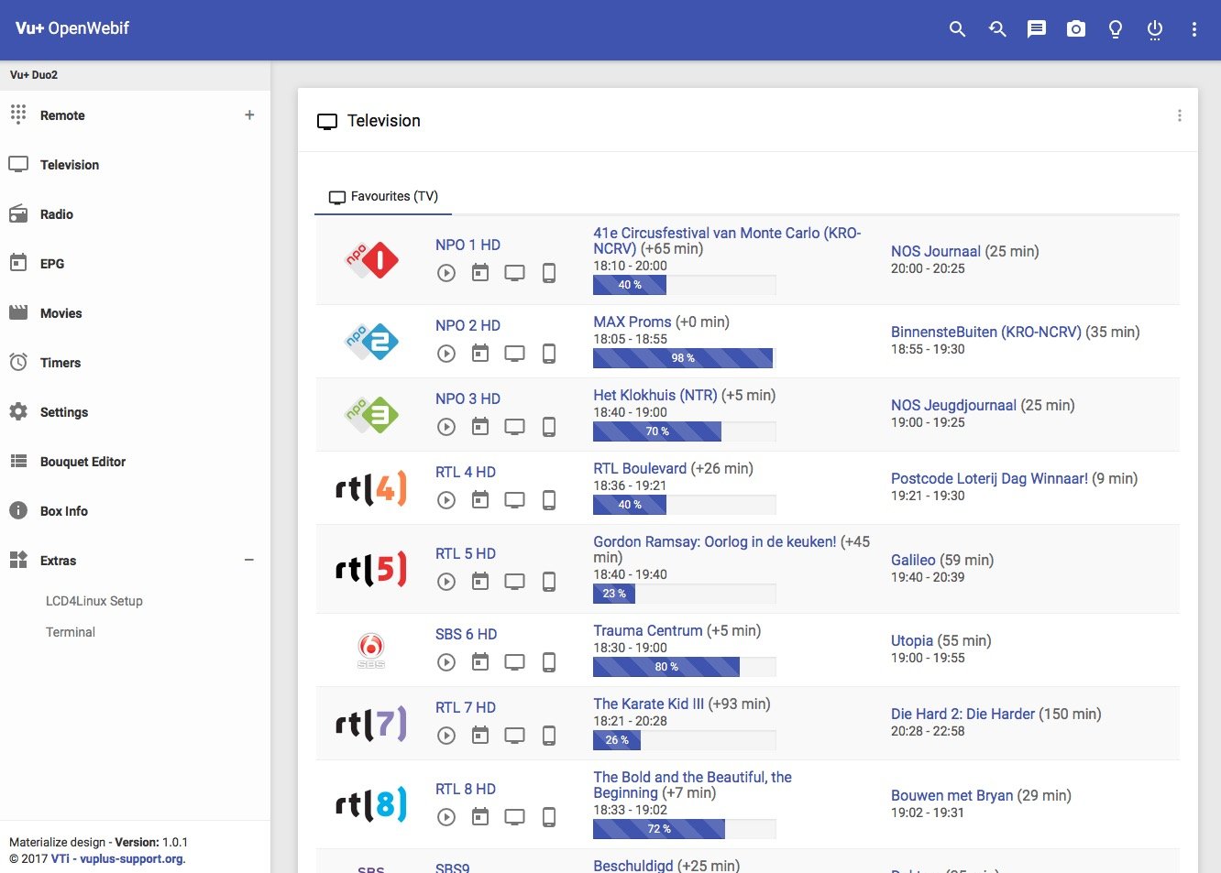Zap to RTL 5 HD with the TV icon

[515, 581]
